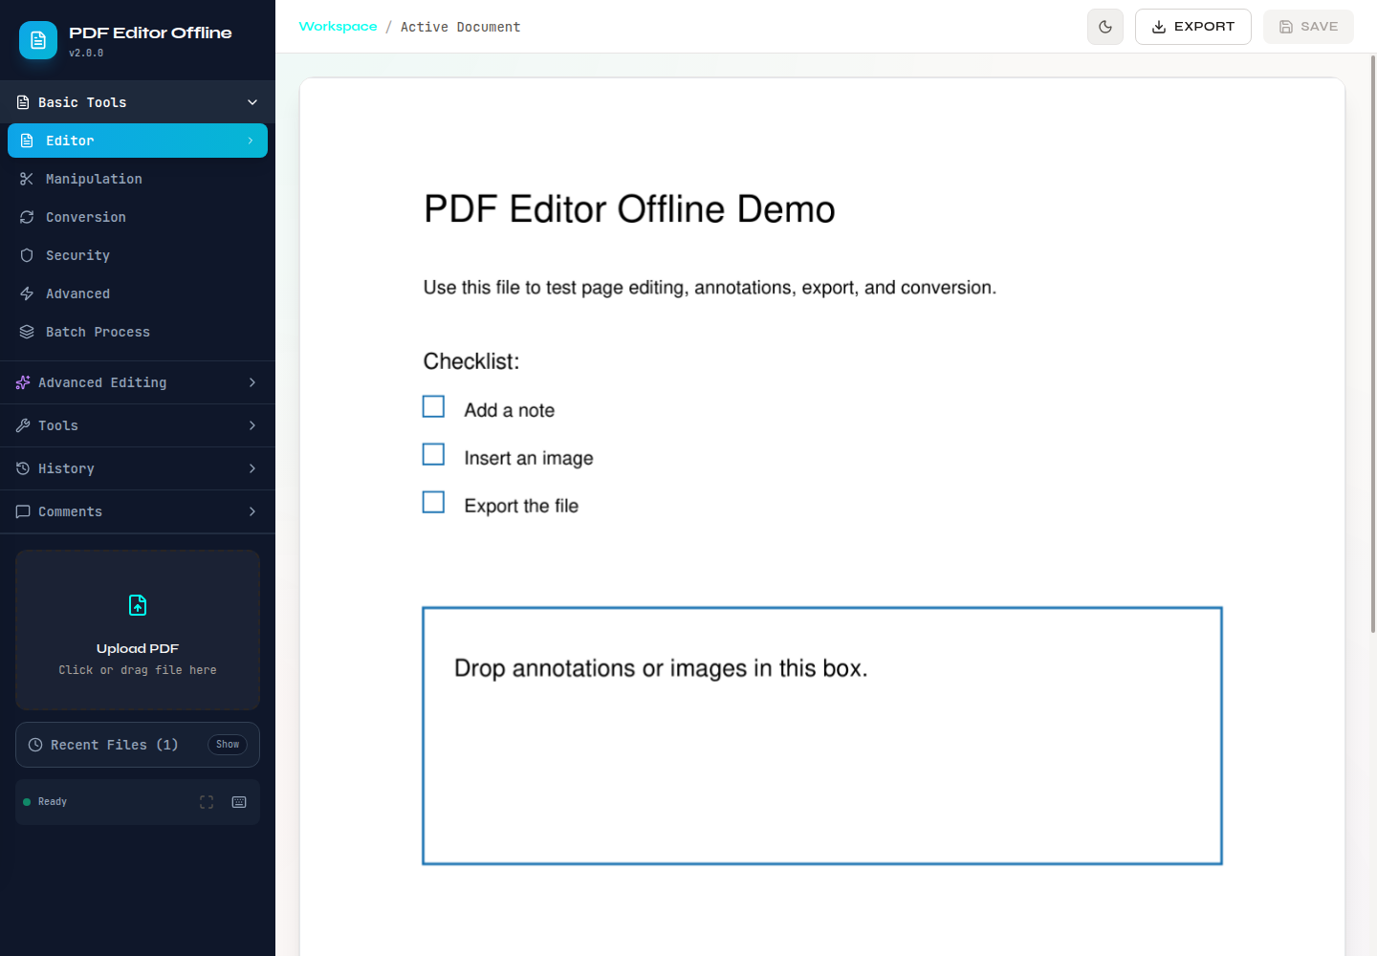Screen dimensions: 1377x956
Task: Toggle dark mode with the moon icon
Action: point(1105,27)
